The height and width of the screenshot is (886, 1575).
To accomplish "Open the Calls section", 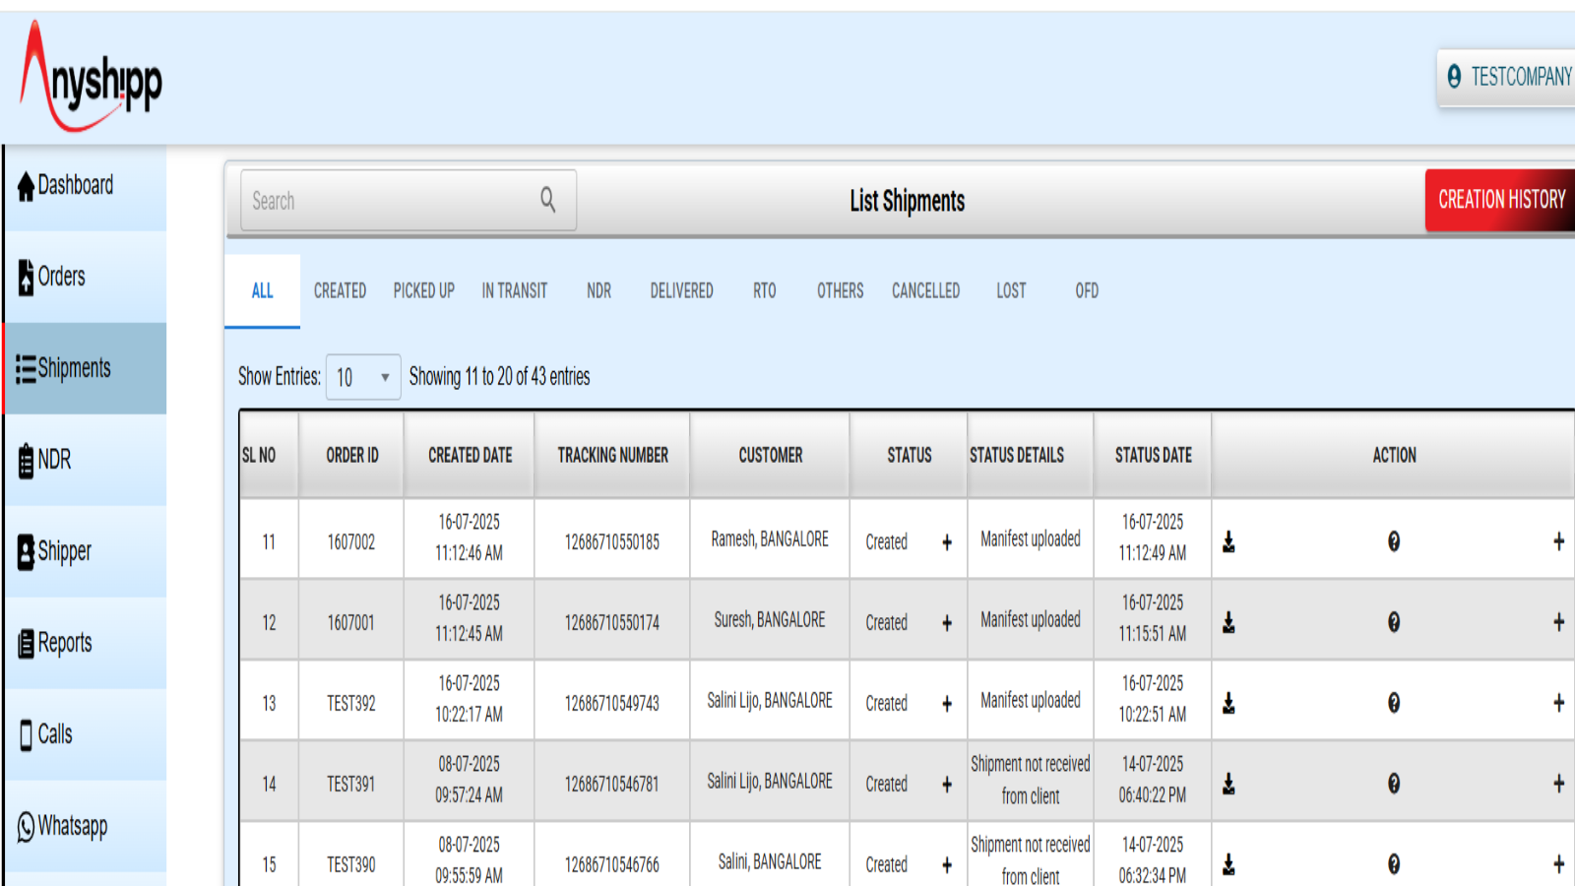I will click(57, 734).
